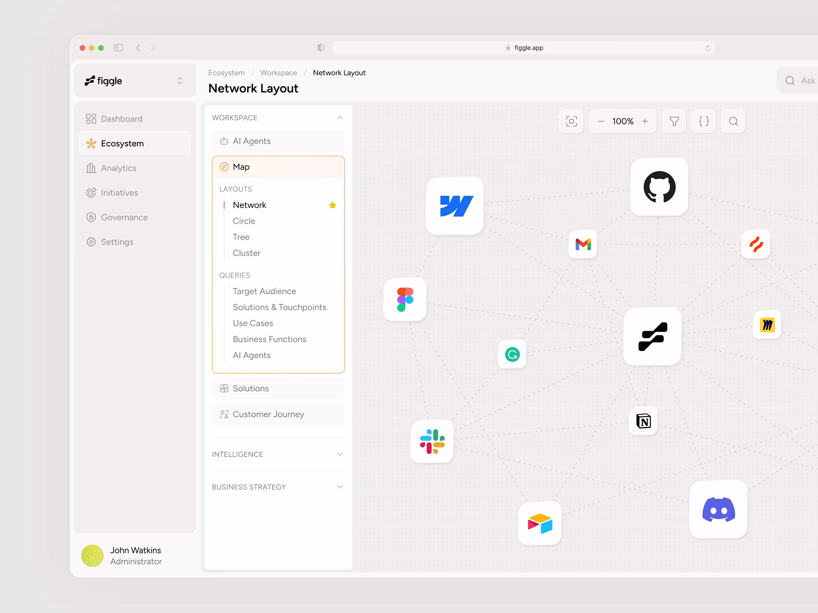Image resolution: width=818 pixels, height=613 pixels.
Task: Open the Customer Journey item
Action: tap(278, 414)
